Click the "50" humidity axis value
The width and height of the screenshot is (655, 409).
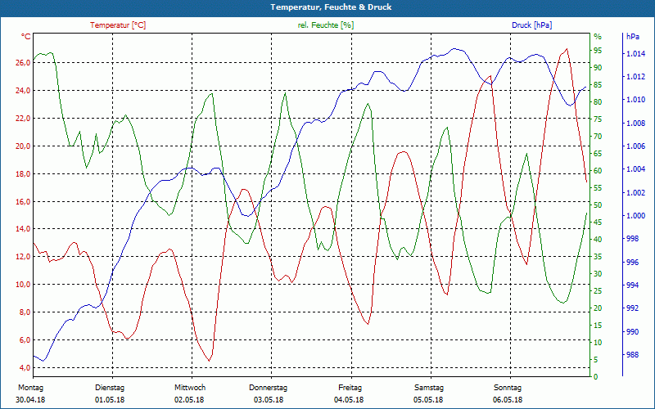coord(598,205)
